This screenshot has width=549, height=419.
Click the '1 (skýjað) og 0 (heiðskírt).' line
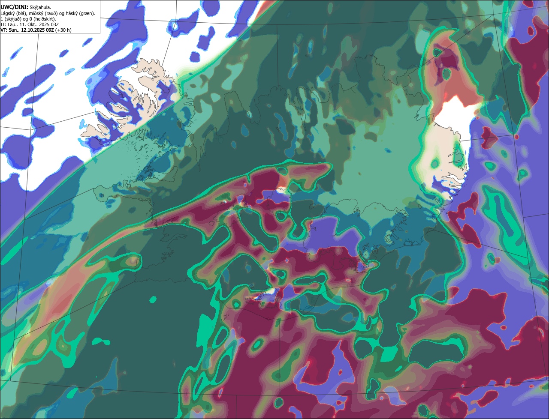coord(28,19)
